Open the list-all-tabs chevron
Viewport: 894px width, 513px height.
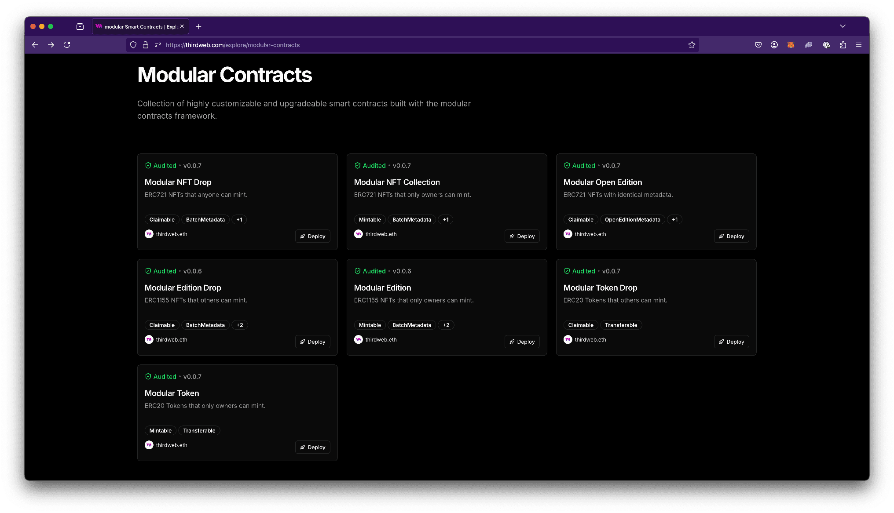pyautogui.click(x=843, y=26)
